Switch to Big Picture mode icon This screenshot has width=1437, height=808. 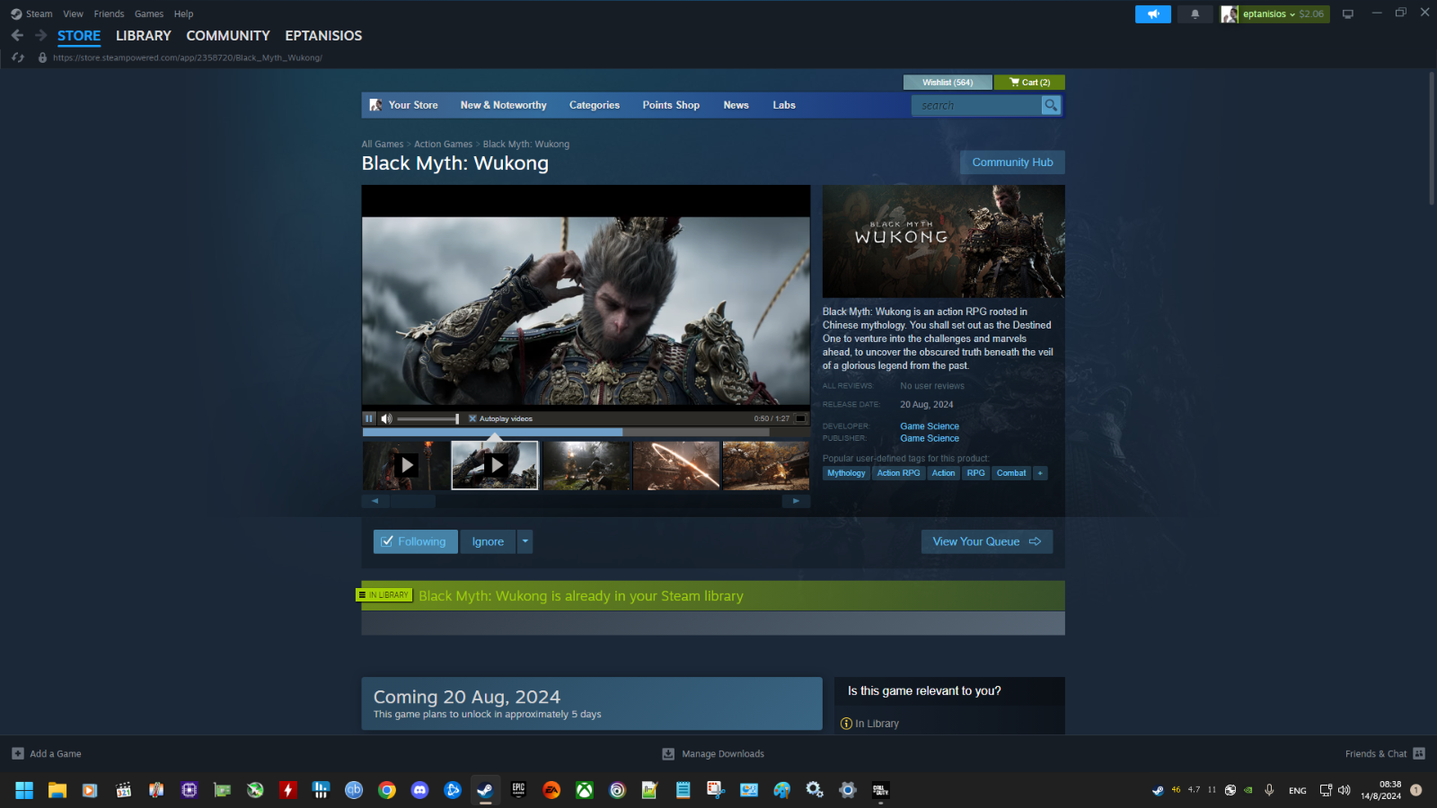[x=1347, y=13]
